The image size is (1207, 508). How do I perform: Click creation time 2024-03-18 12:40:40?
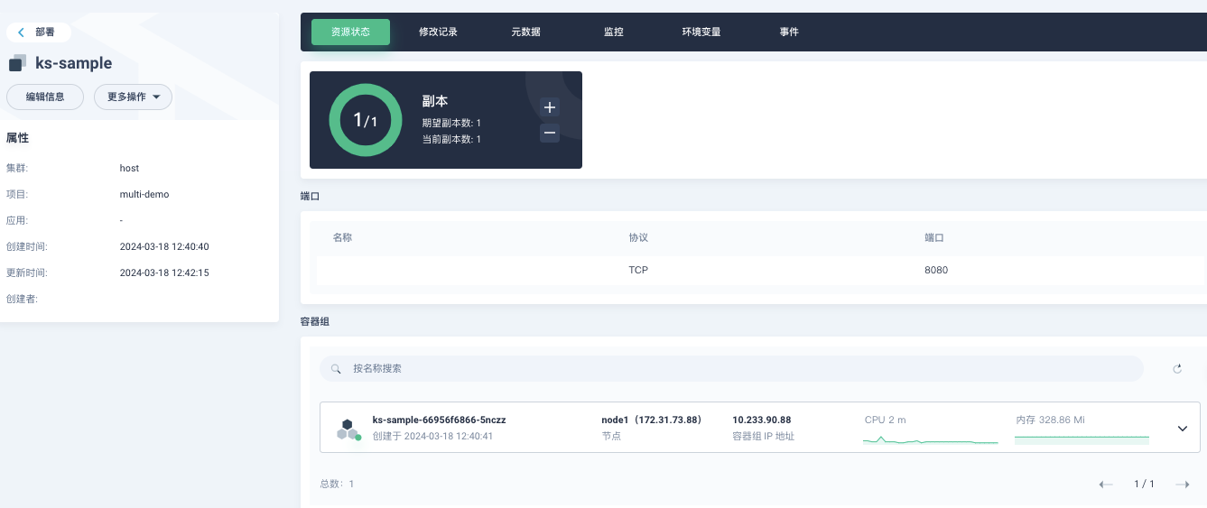164,246
